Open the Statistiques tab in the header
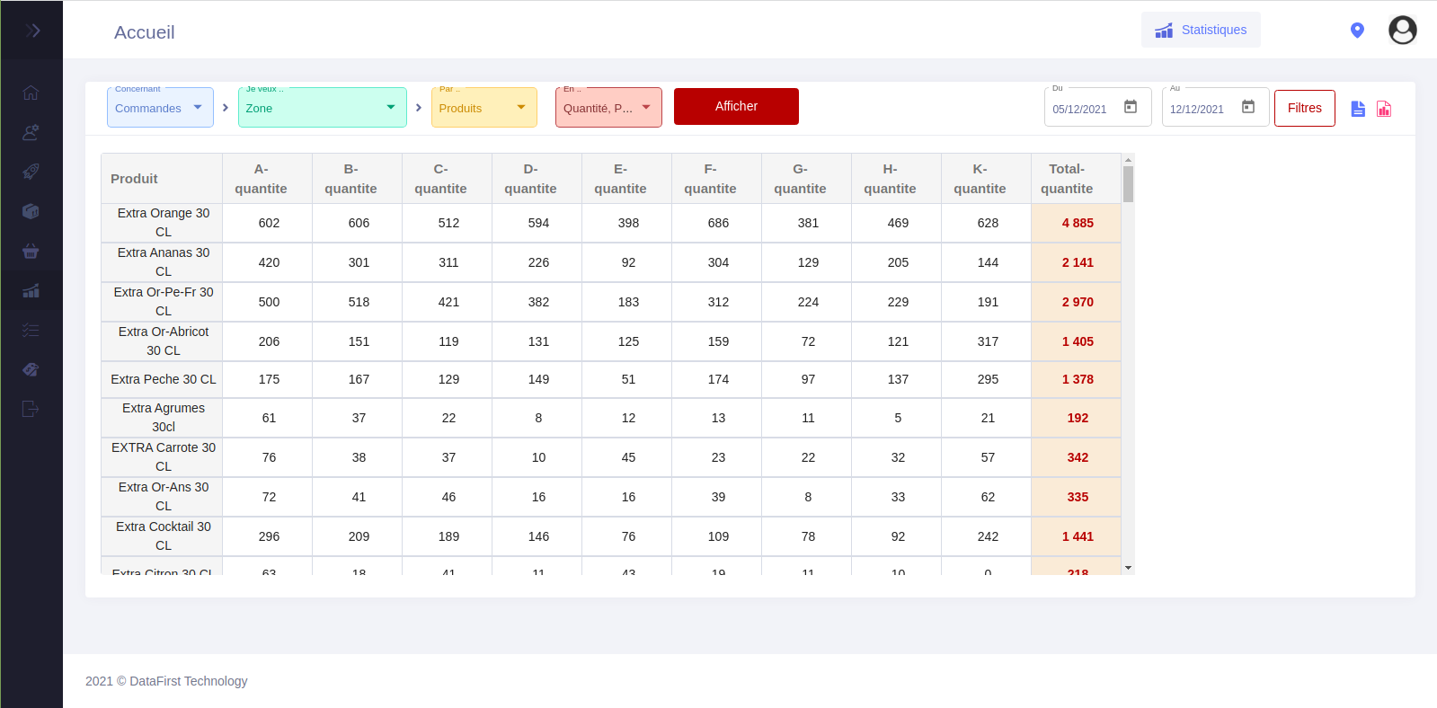Viewport: 1437px width, 708px height. (x=1201, y=30)
